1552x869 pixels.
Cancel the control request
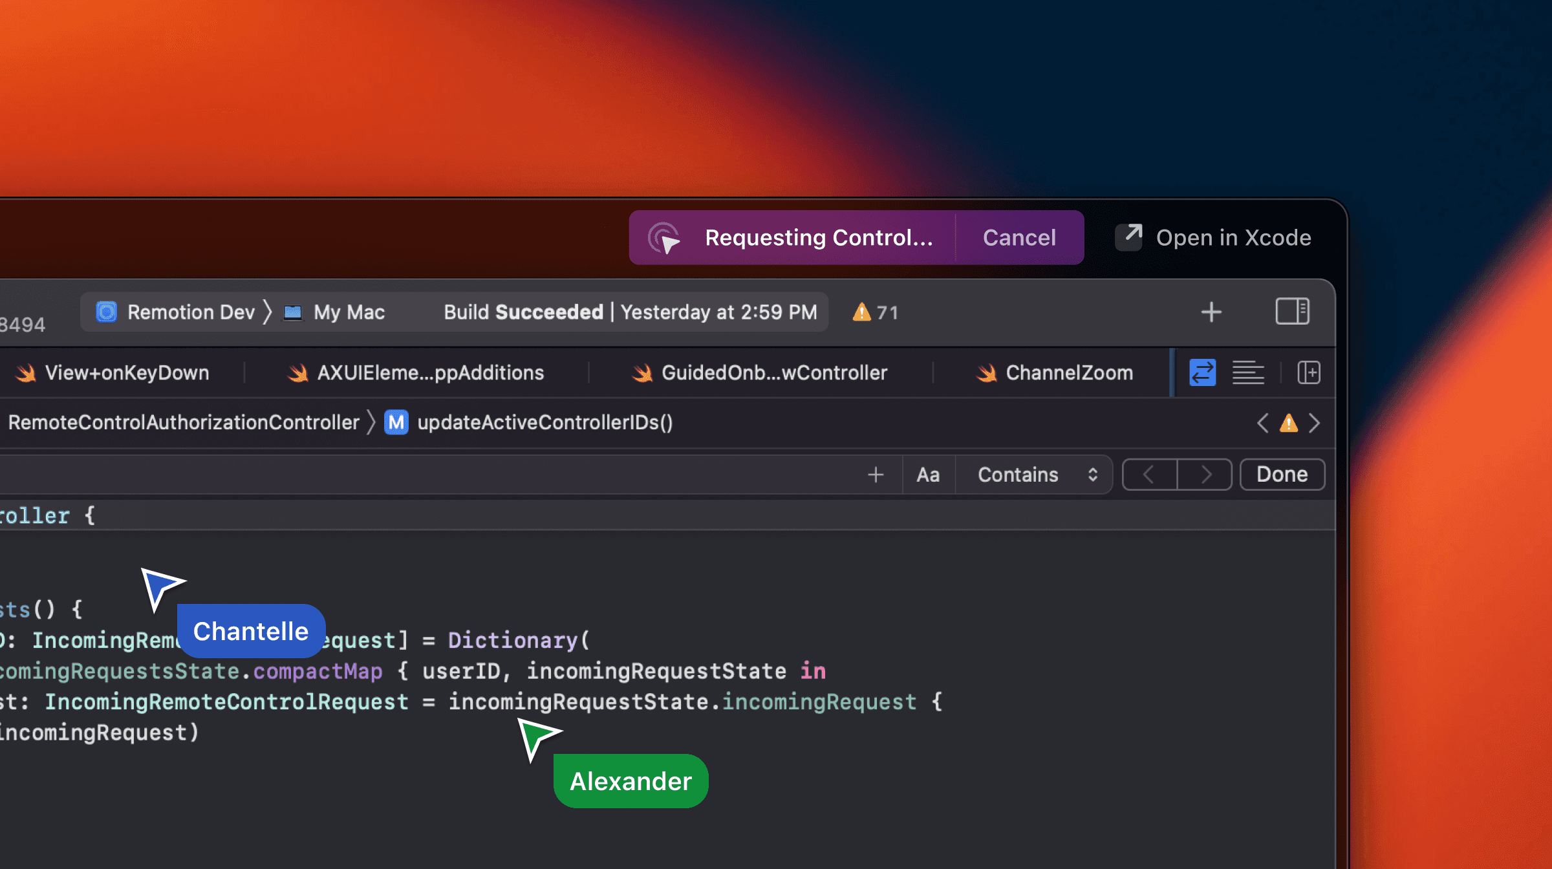tap(1019, 238)
